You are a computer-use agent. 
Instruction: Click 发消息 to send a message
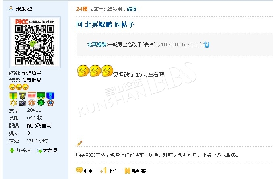point(47,150)
